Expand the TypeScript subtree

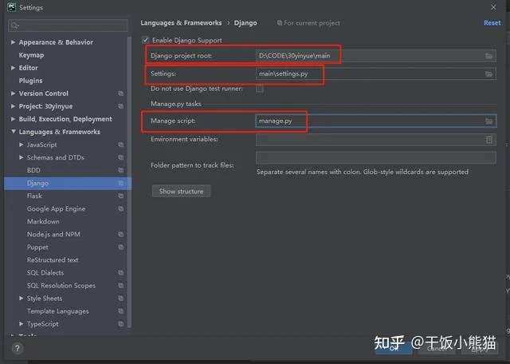click(22, 323)
